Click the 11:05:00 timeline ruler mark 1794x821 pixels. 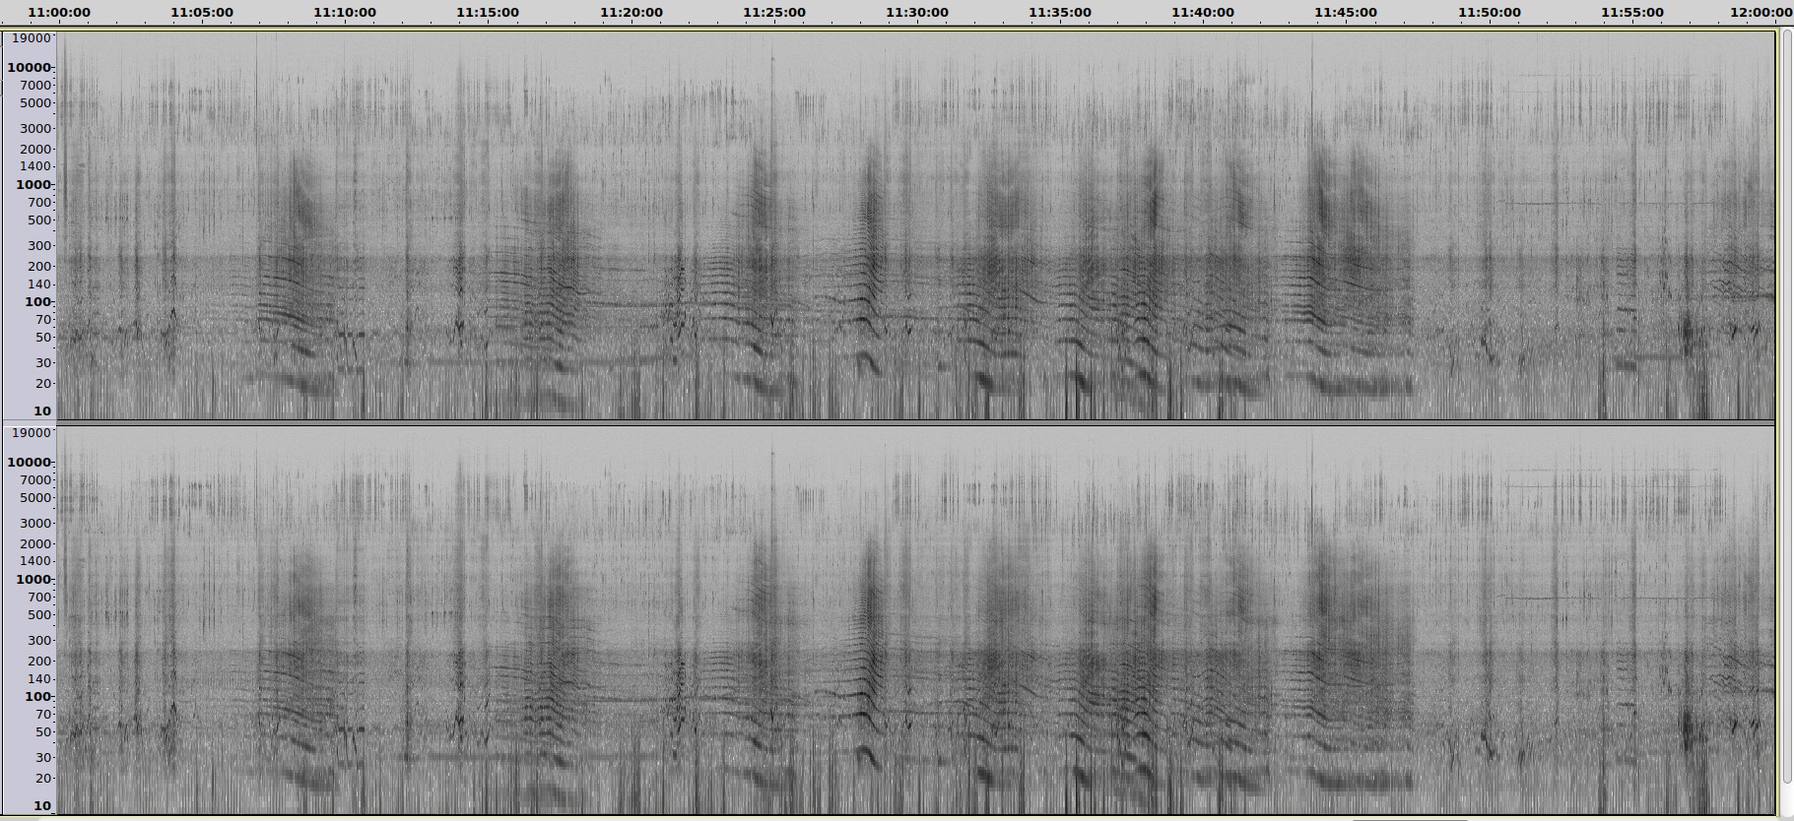pos(202,13)
